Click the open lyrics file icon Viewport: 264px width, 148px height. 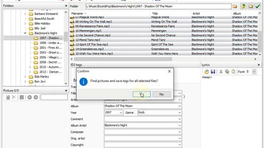[207, 72]
